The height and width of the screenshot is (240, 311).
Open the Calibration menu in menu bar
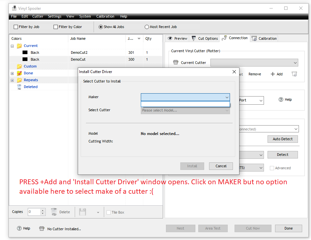pyautogui.click(x=105, y=16)
